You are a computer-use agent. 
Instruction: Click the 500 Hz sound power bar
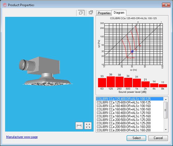tap(128, 83)
